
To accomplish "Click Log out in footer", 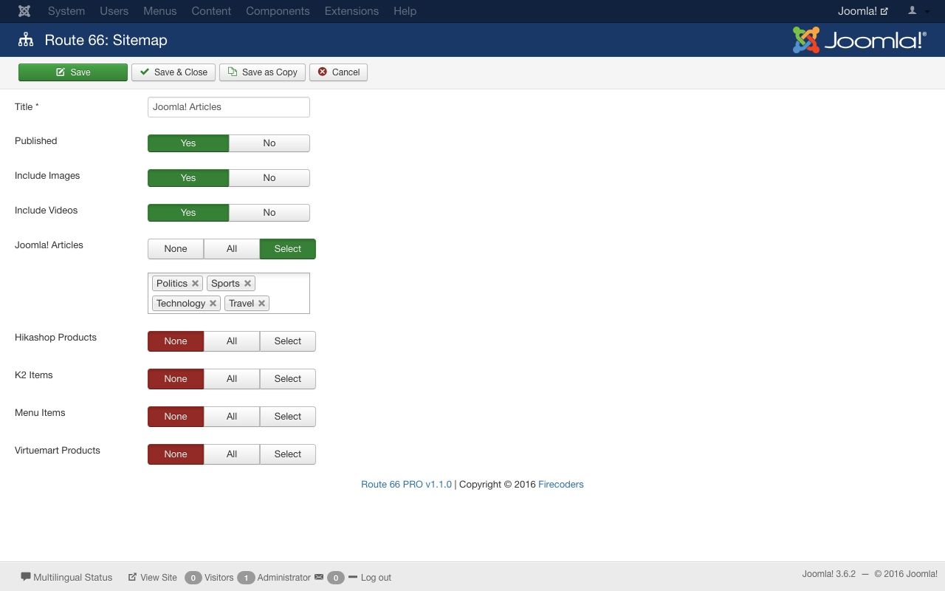I will point(370,577).
